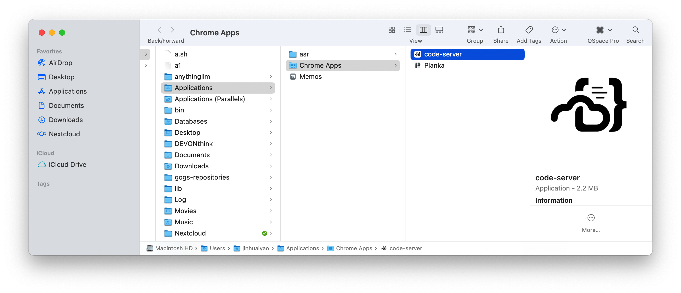Open the QSpace Pro dropdown

pyautogui.click(x=603, y=30)
